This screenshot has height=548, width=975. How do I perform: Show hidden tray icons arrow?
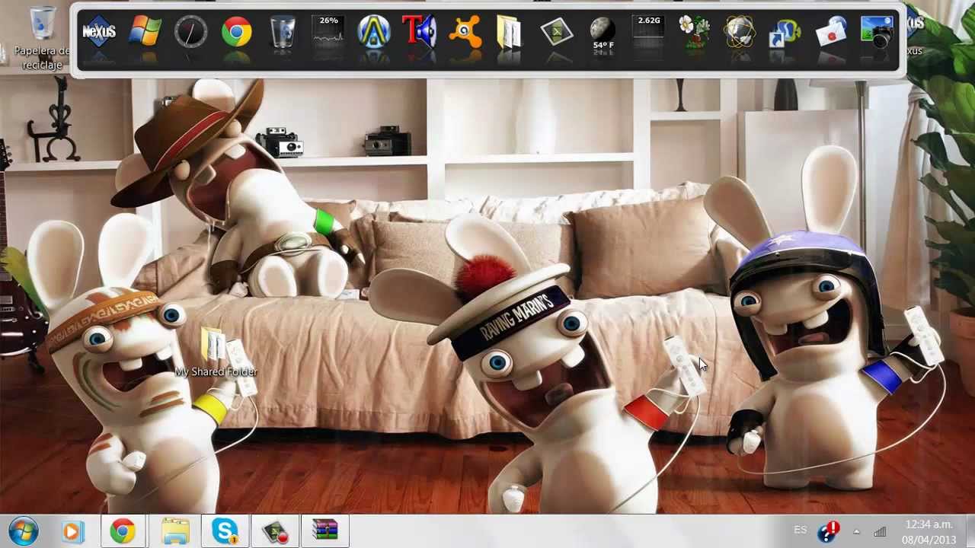tap(856, 531)
